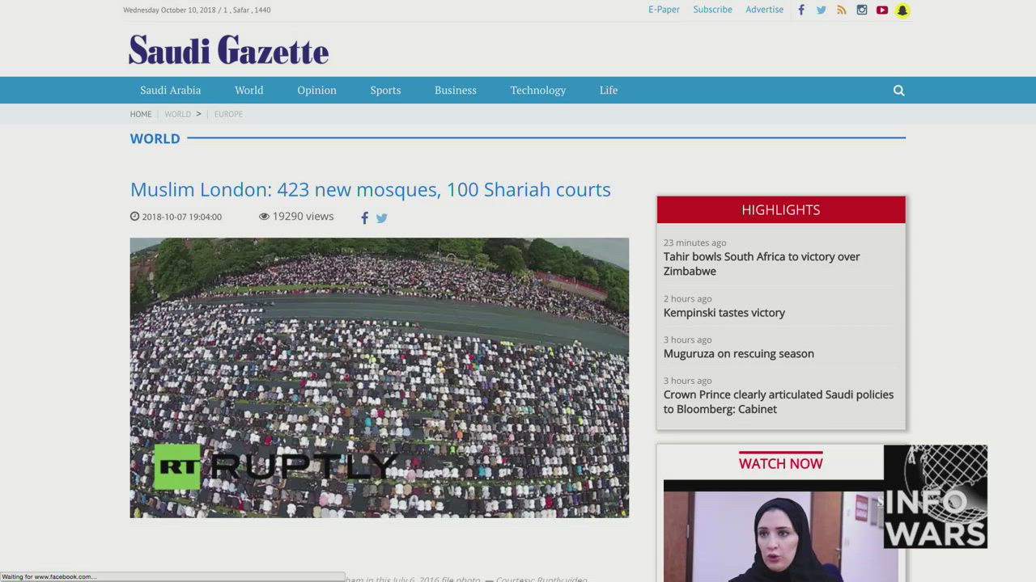
Task: Click the RSS feed icon
Action: click(x=842, y=10)
